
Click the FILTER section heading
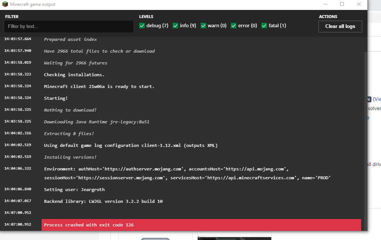pyautogui.click(x=12, y=17)
